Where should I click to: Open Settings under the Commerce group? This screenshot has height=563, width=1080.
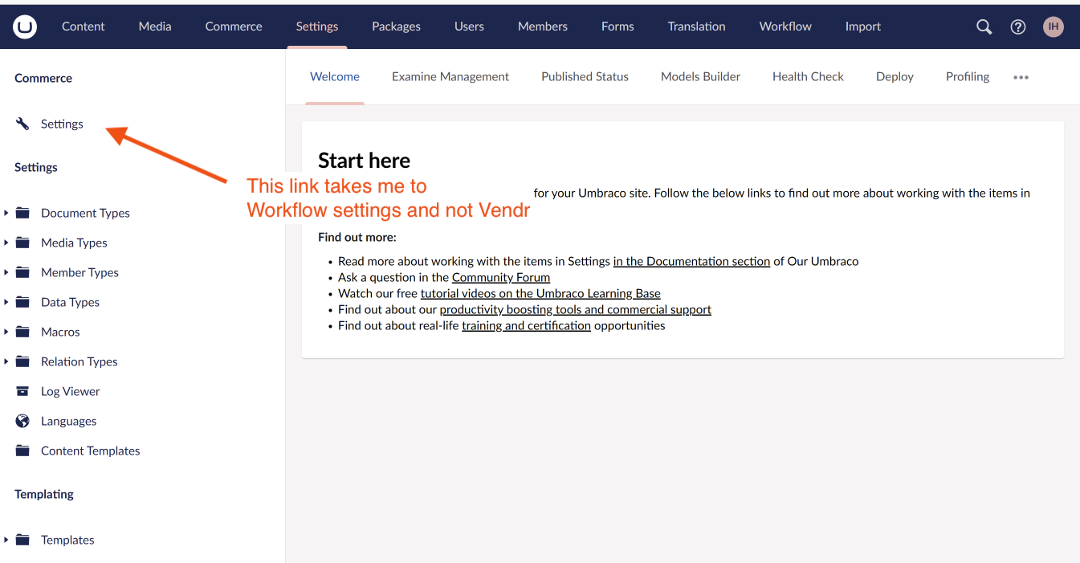click(62, 124)
